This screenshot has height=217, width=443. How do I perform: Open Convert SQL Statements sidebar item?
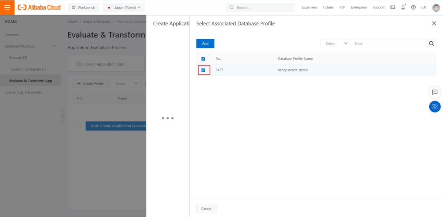click(30, 92)
